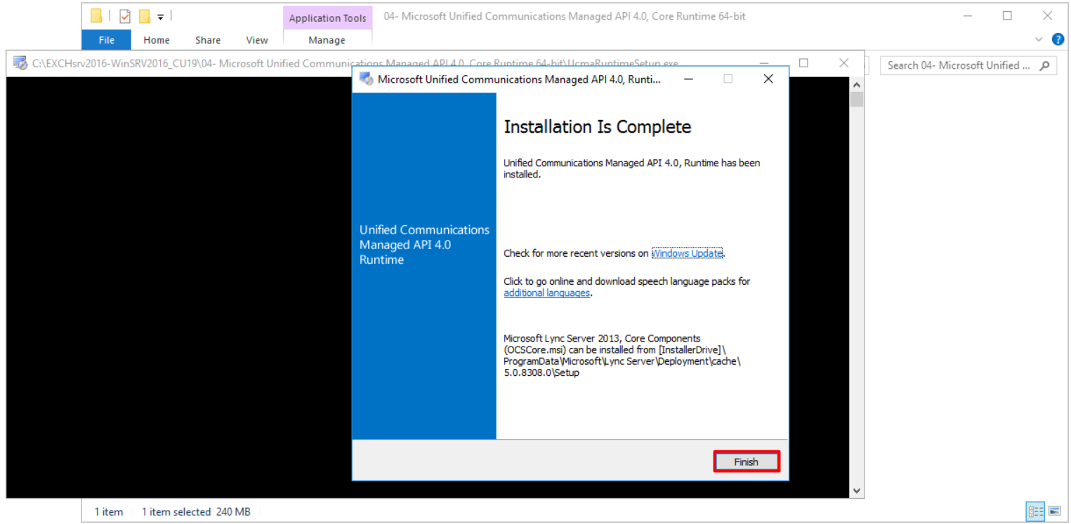The height and width of the screenshot is (524, 1071).
Task: Open the Windows Update link
Action: pos(688,253)
